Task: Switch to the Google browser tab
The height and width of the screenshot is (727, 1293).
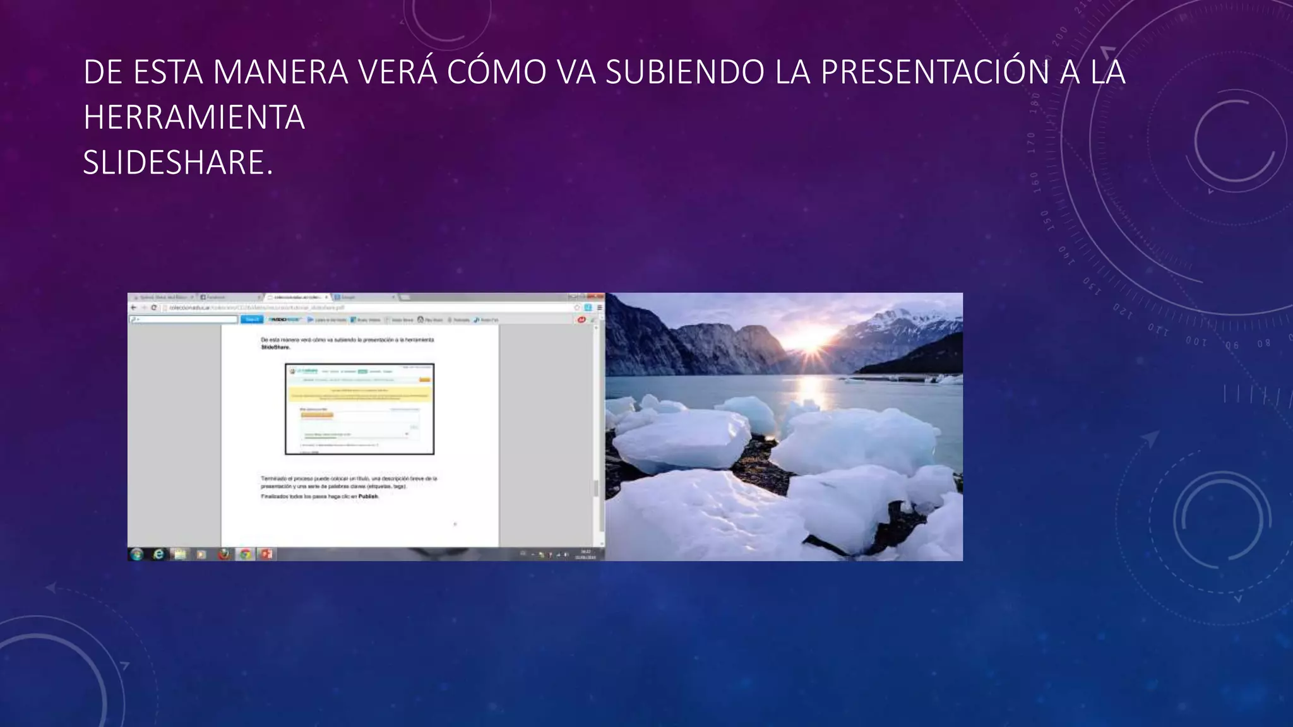Action: pyautogui.click(x=365, y=297)
